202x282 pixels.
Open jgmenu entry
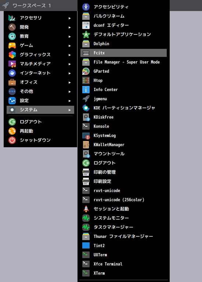(123, 99)
